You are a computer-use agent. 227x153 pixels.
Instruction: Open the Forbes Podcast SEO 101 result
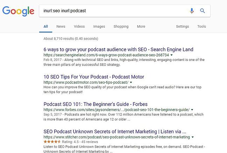(95, 104)
